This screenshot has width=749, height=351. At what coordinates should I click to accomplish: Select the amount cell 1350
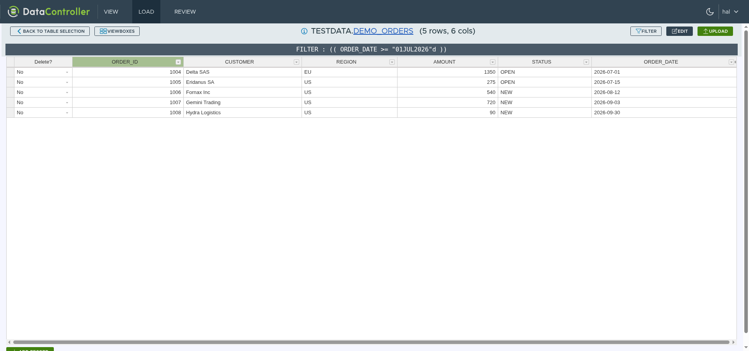(447, 72)
